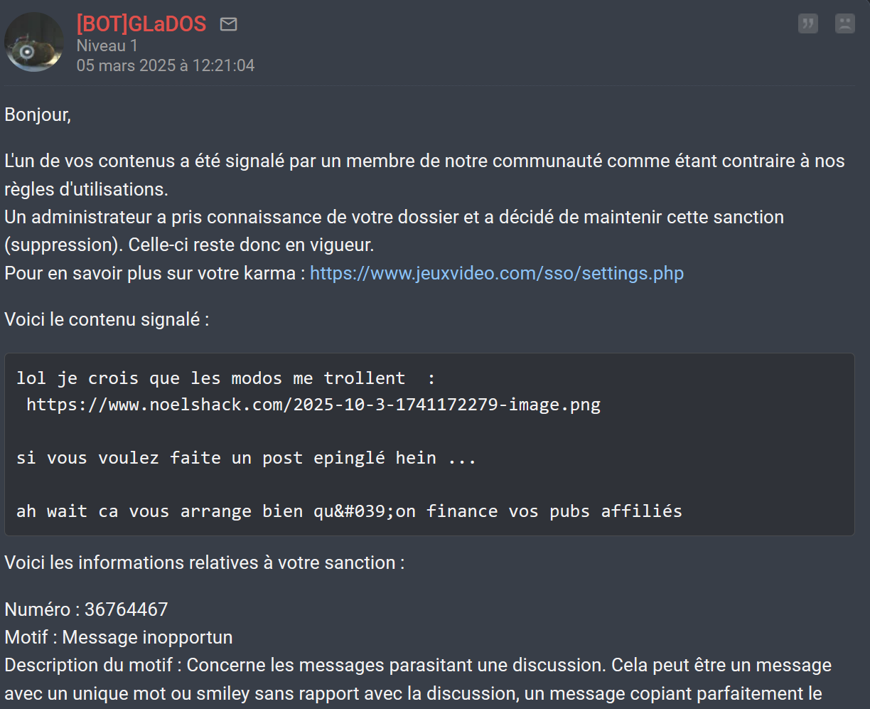
Task: Click the 05 mars 2025 timestamp
Action: (x=166, y=66)
